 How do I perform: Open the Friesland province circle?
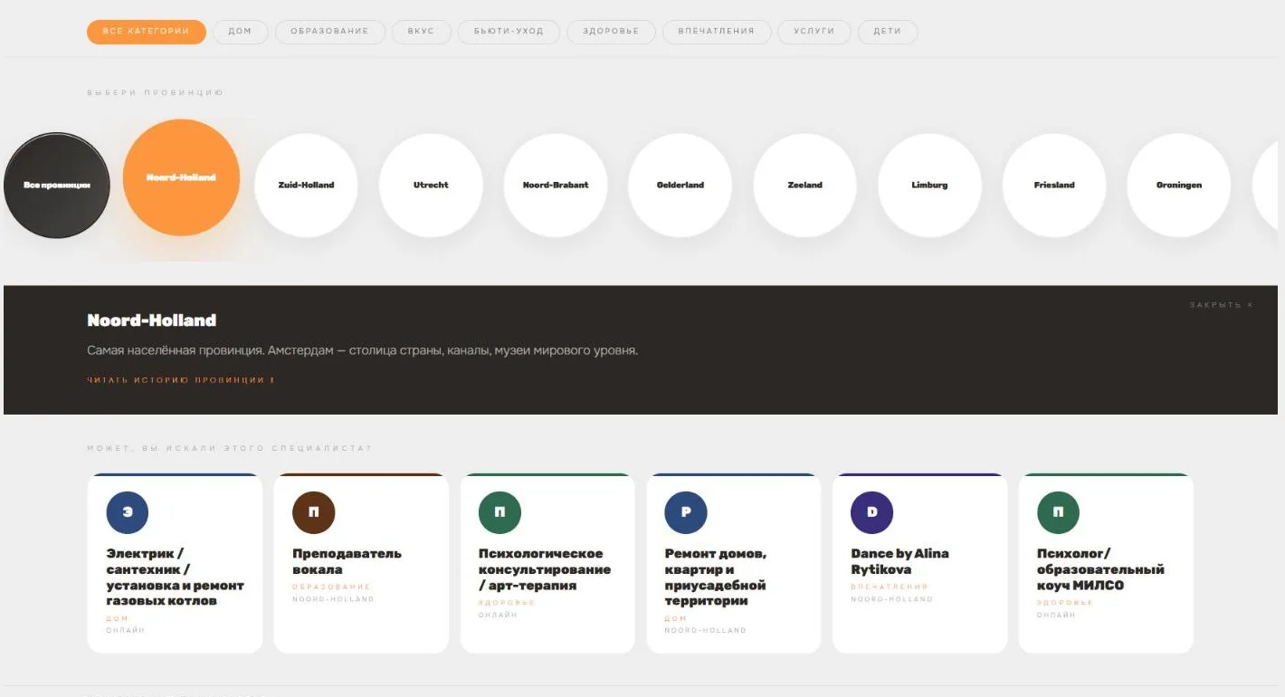tap(1055, 186)
